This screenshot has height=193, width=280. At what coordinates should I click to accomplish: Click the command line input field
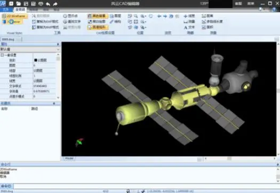(147, 186)
